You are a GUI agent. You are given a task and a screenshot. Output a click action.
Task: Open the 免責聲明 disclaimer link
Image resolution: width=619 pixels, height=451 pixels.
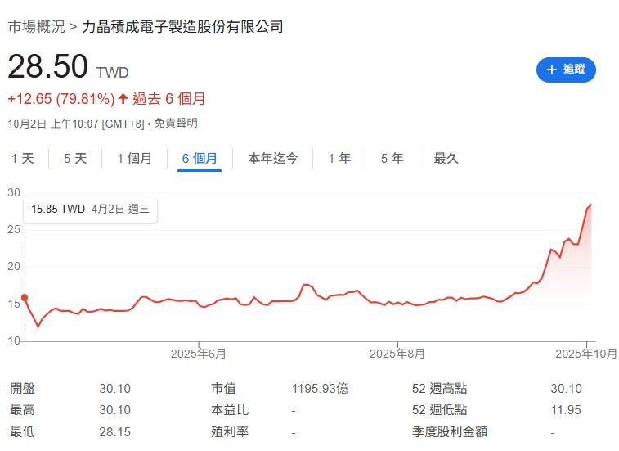176,124
